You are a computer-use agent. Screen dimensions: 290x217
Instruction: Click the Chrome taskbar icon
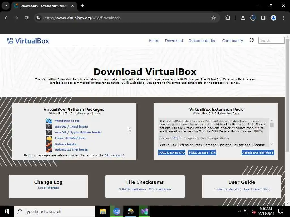pyautogui.click(x=116, y=211)
